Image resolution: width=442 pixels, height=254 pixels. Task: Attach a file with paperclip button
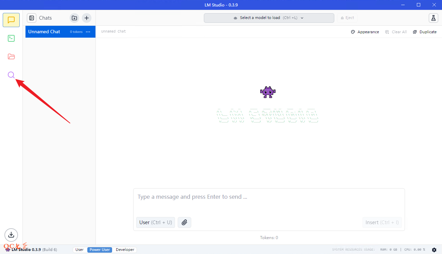click(184, 222)
